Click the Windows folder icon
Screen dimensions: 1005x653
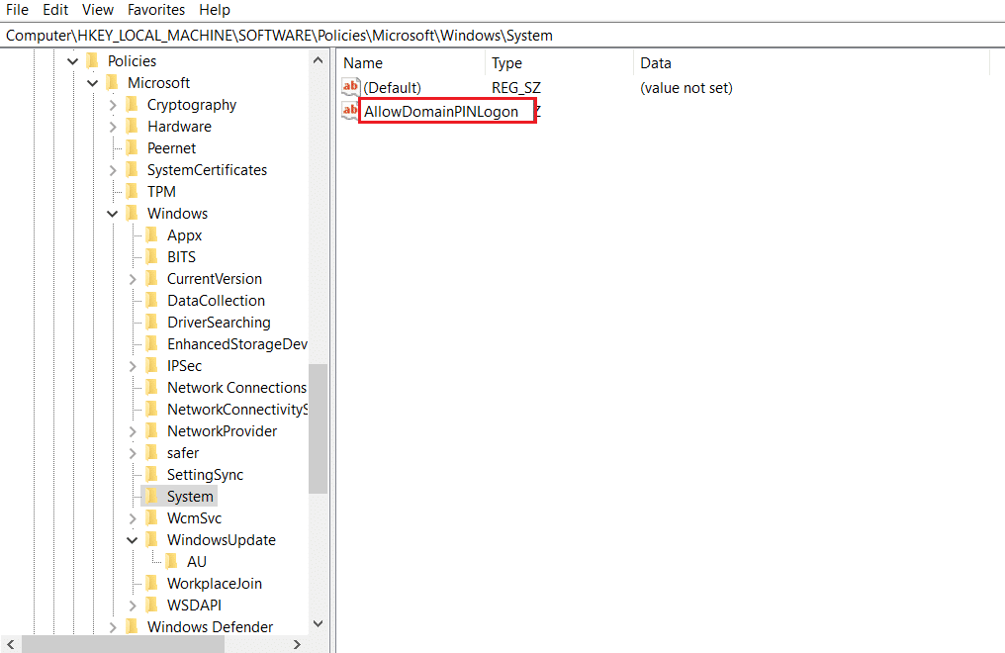[132, 214]
